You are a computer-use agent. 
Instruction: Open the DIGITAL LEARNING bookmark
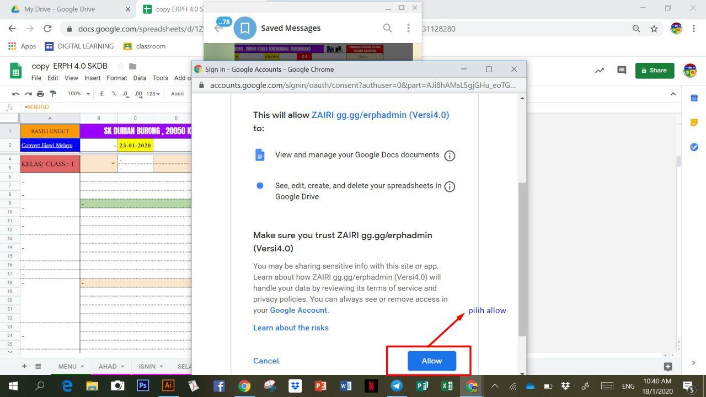pos(79,46)
